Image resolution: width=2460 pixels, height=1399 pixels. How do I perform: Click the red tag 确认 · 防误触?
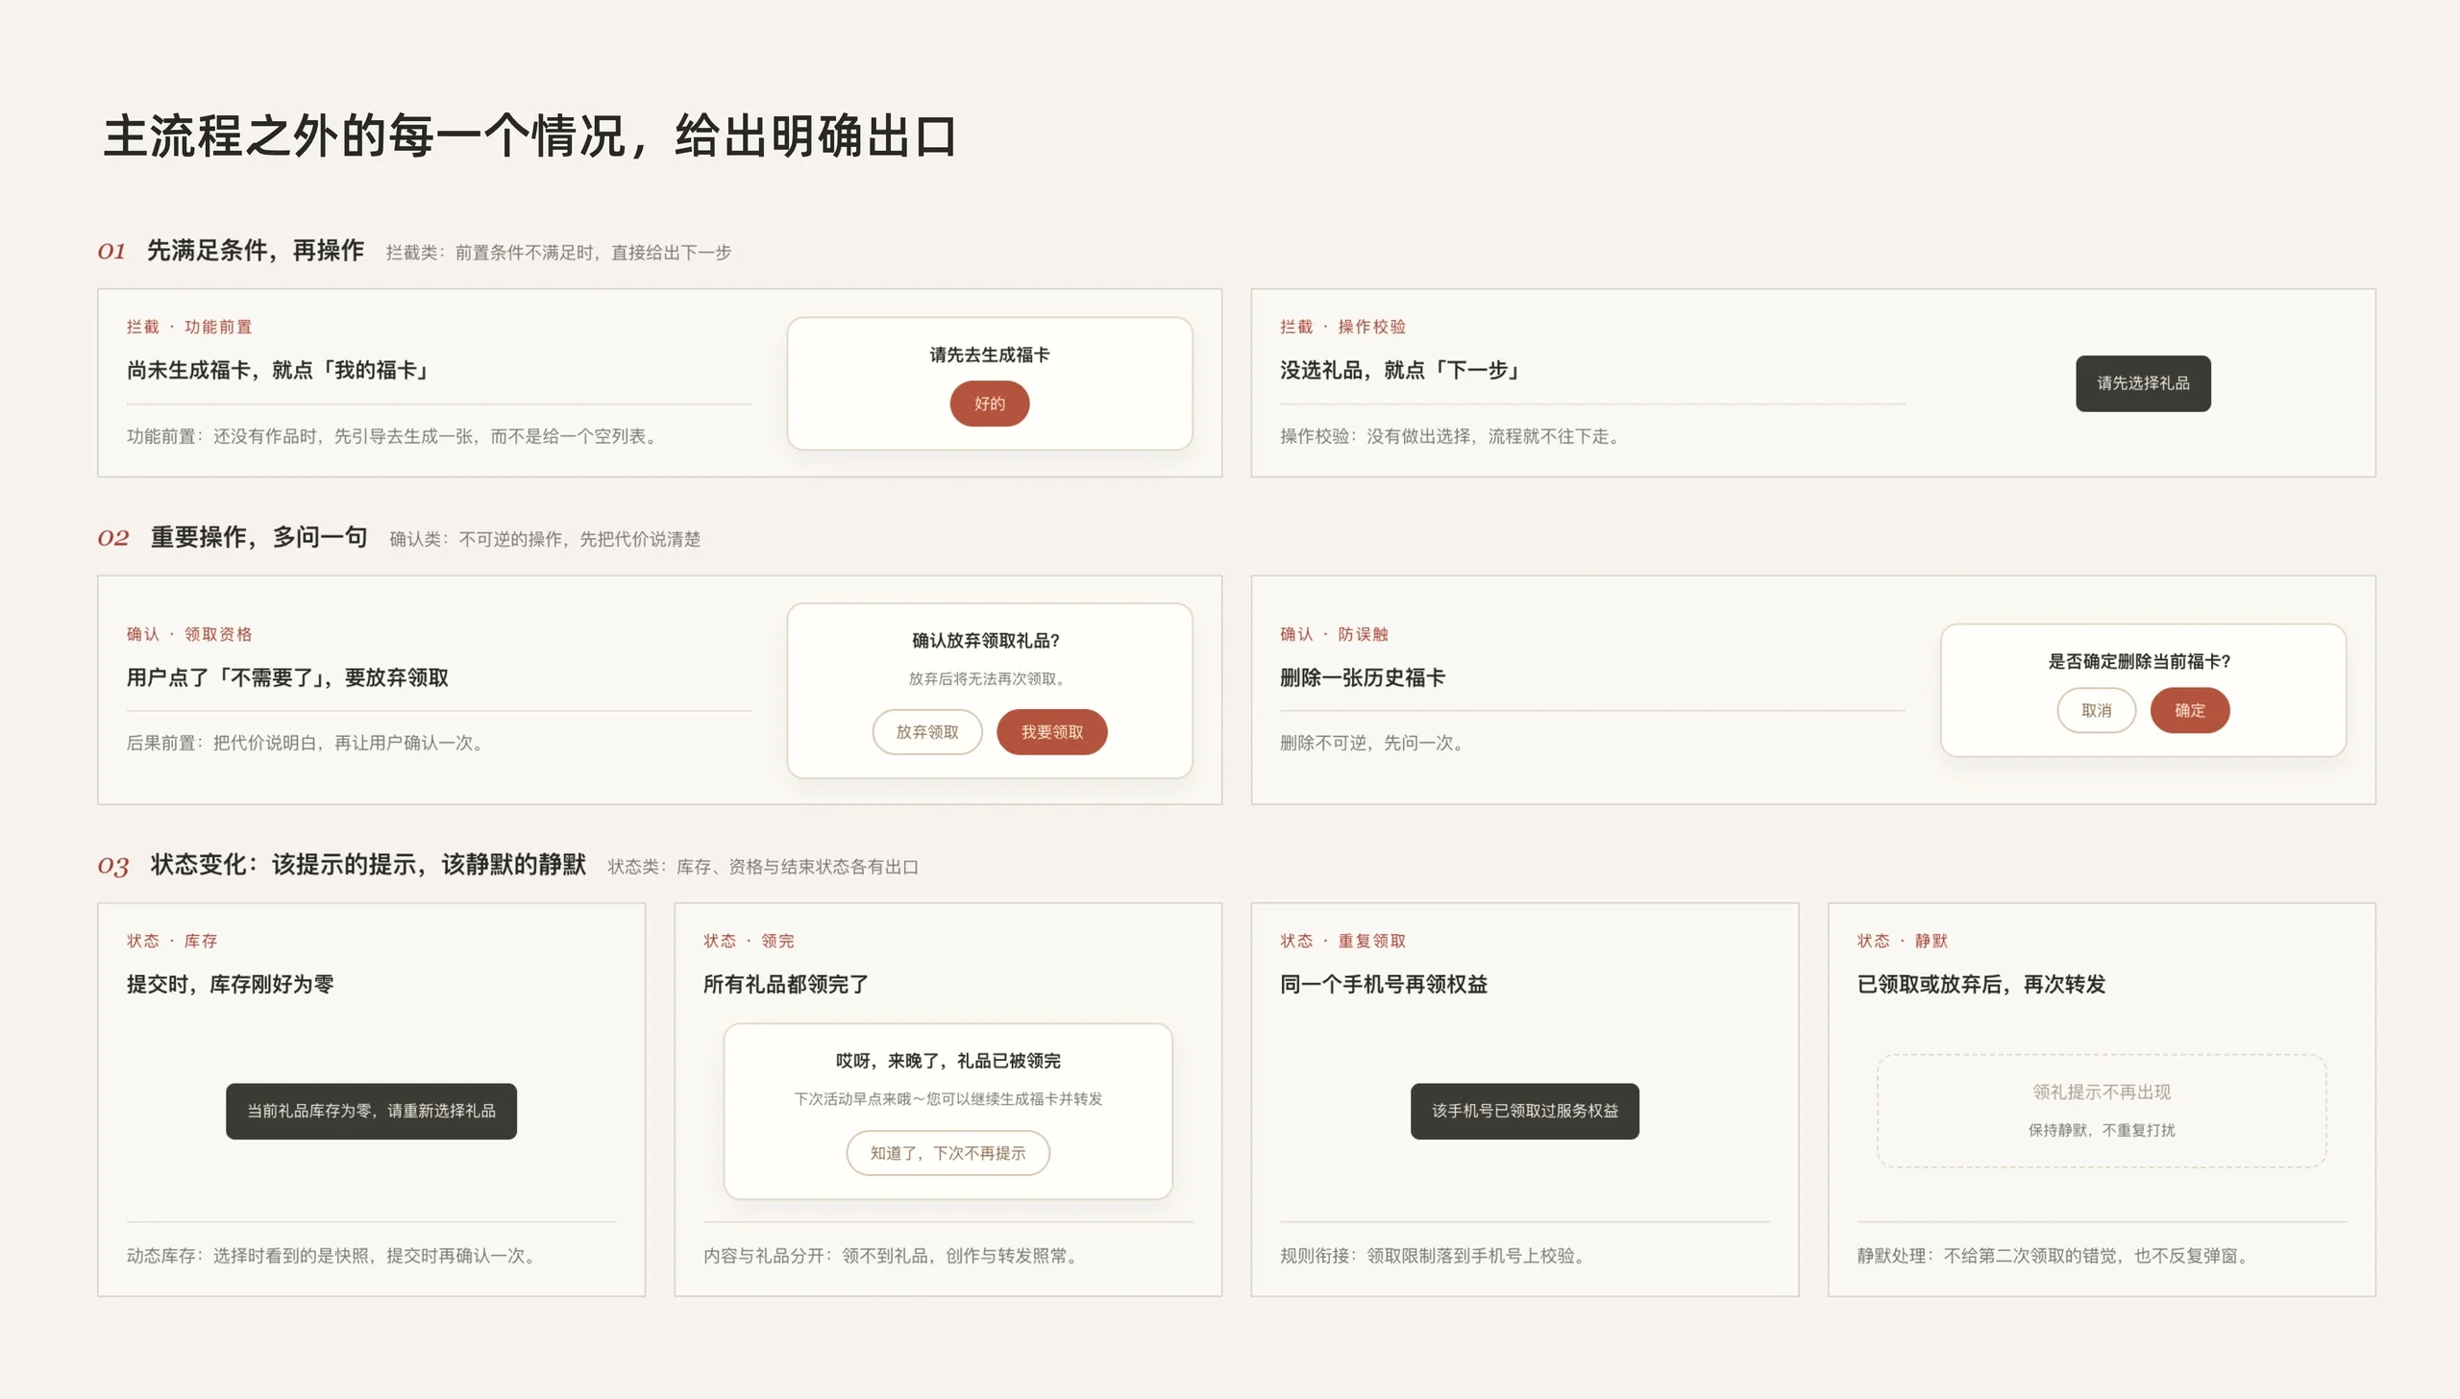coord(1334,634)
